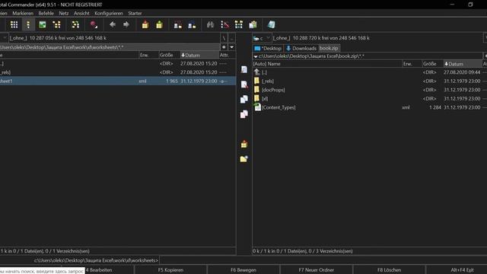This screenshot has width=487, height=274.
Task: Sort left panel by Größe column
Action: point(169,55)
